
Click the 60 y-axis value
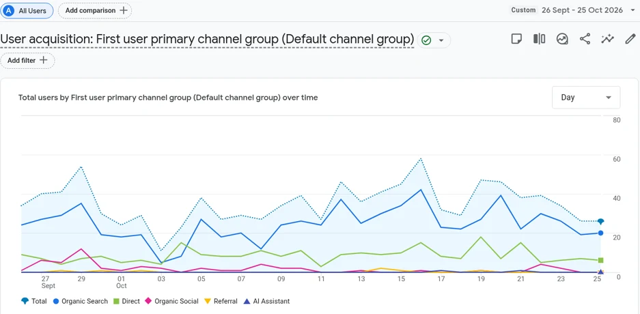(617, 159)
